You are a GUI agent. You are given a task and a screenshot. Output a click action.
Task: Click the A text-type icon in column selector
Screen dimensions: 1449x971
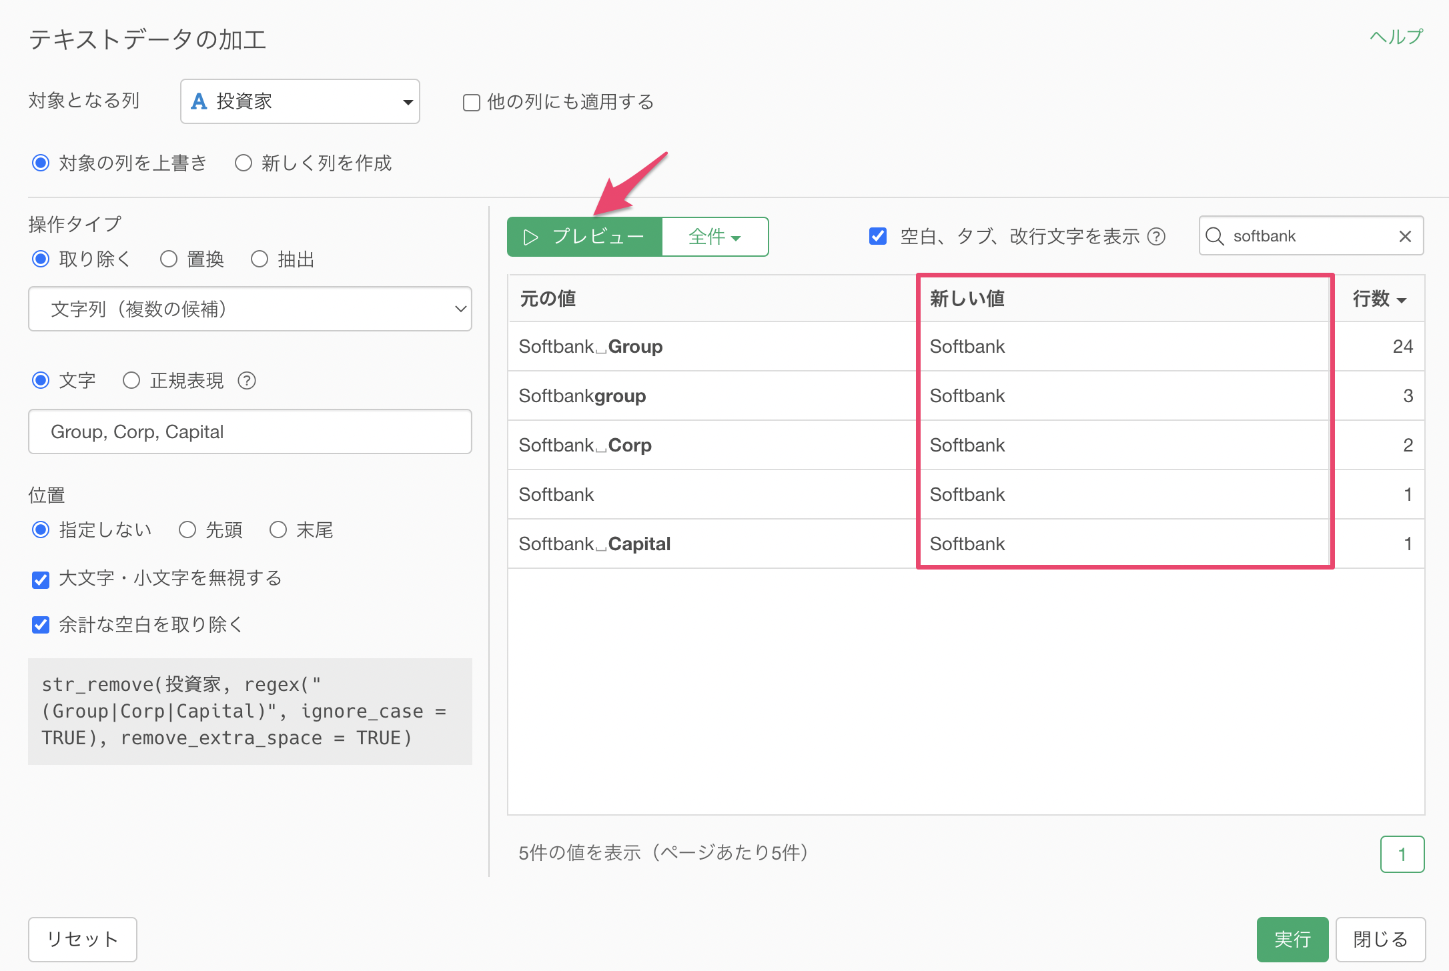pos(199,101)
